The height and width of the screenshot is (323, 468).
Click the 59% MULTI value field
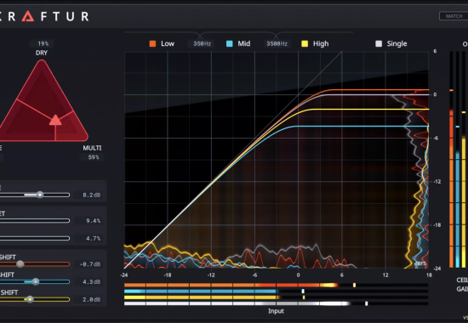93,157
